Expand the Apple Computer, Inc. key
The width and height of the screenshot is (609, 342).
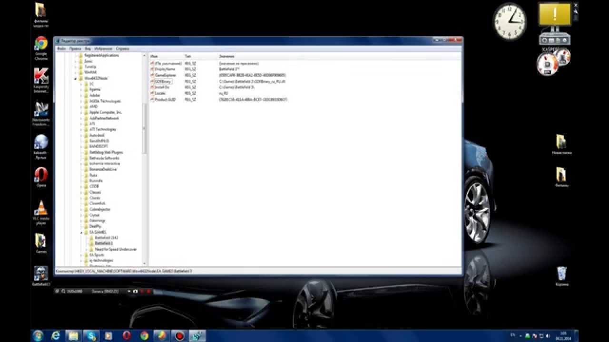click(81, 113)
